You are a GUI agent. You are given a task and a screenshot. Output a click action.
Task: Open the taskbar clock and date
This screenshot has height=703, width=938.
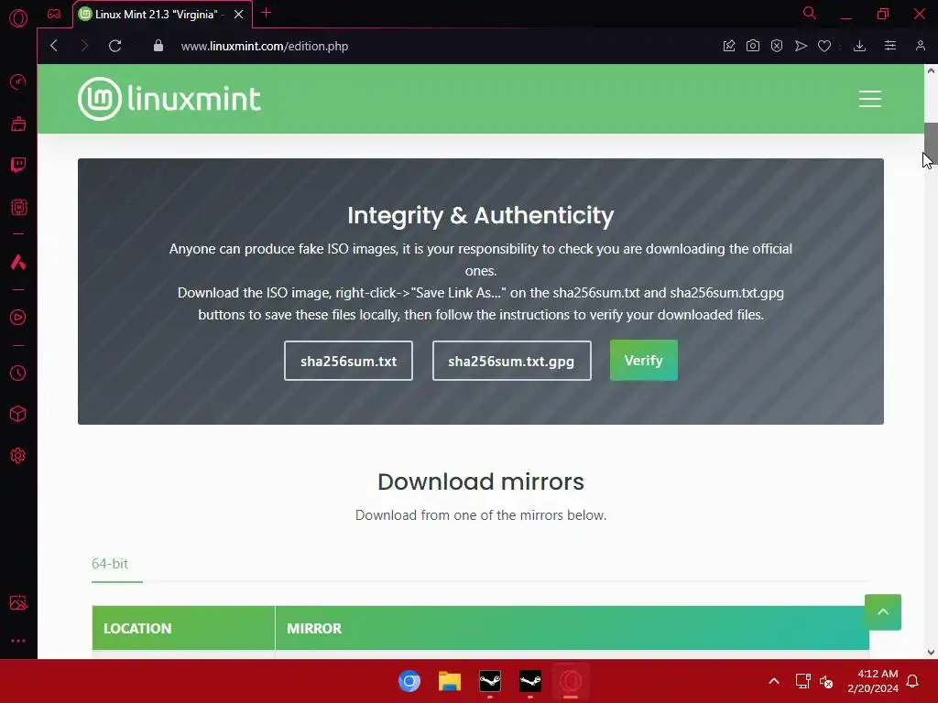873,681
